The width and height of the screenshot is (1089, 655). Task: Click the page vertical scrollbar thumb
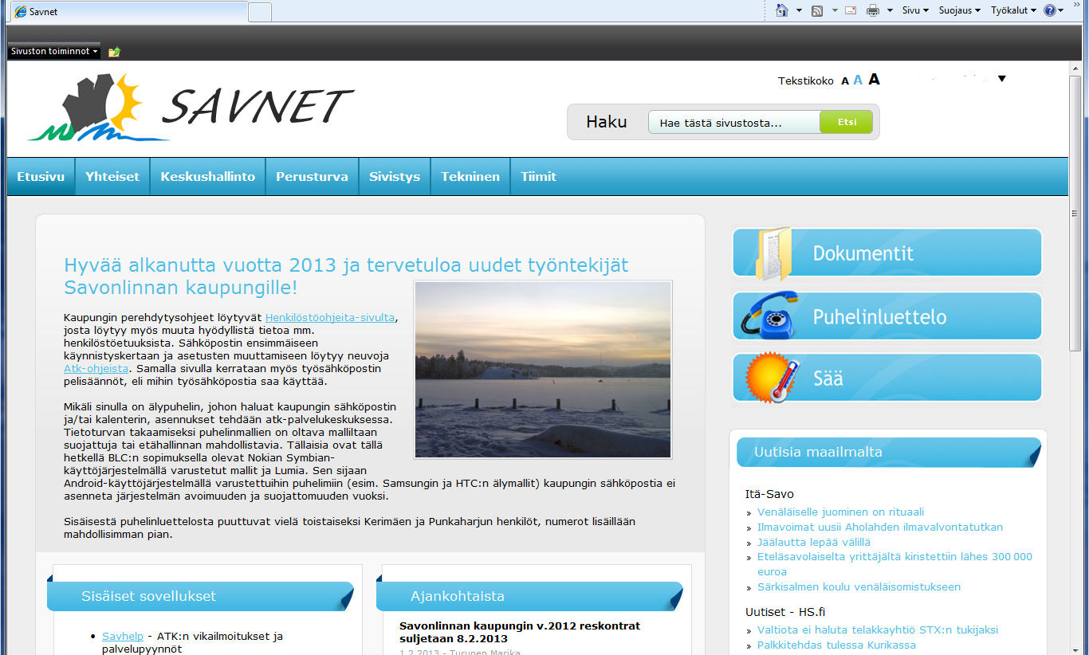(x=1075, y=214)
